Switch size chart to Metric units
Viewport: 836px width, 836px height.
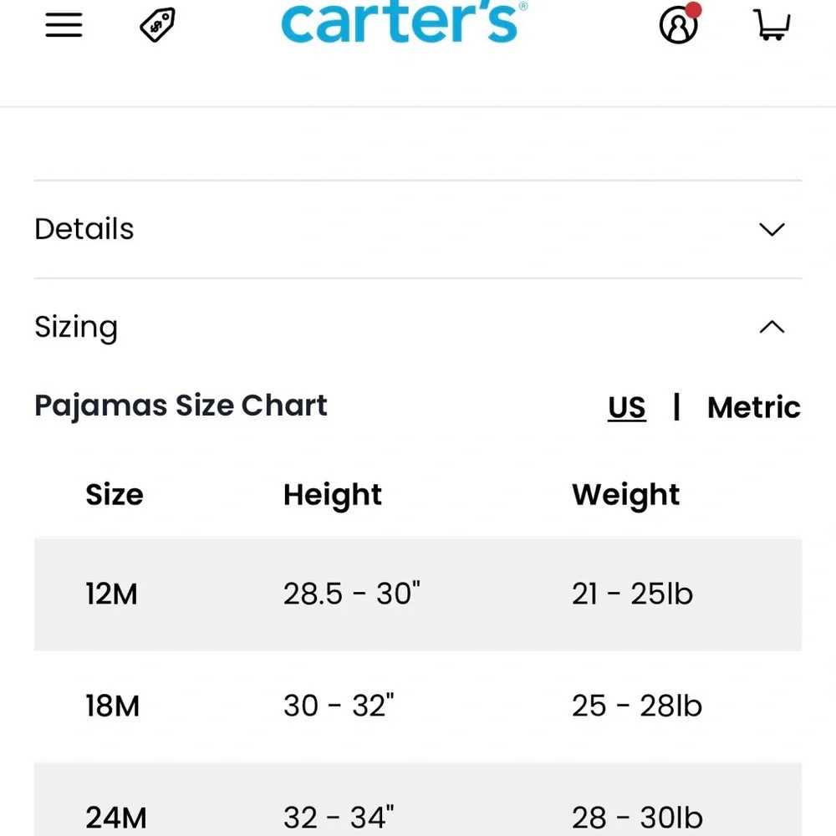click(x=753, y=407)
